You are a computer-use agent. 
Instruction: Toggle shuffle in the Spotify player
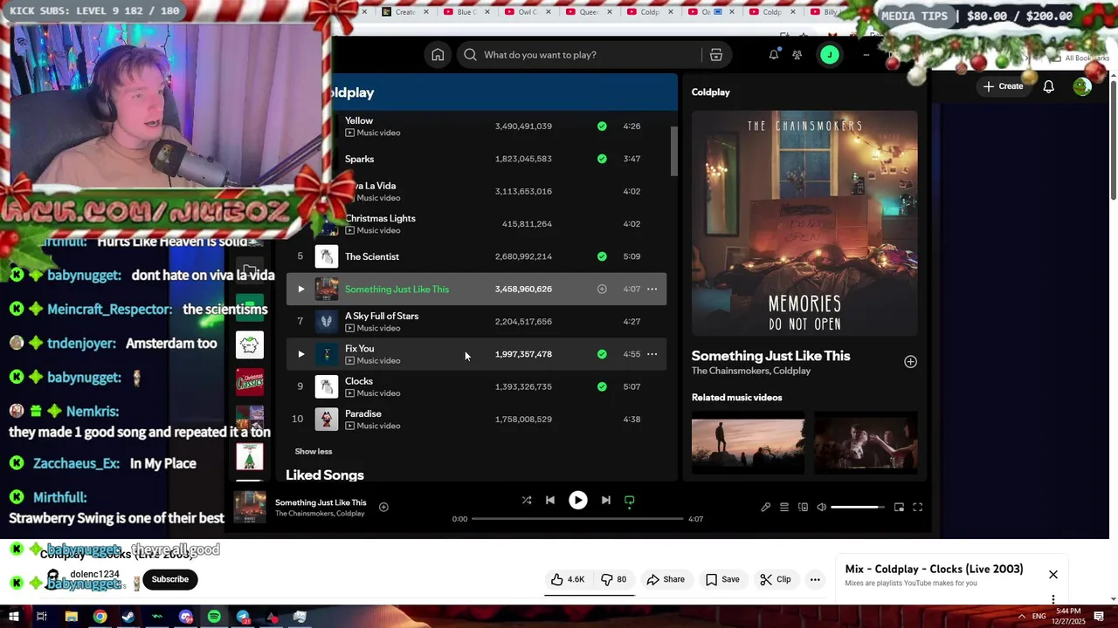coord(527,501)
